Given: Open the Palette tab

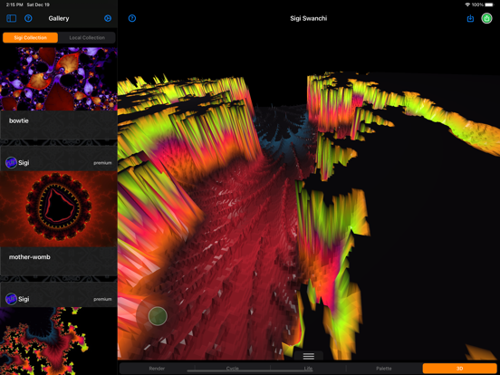Looking at the screenshot, I should coord(384,369).
